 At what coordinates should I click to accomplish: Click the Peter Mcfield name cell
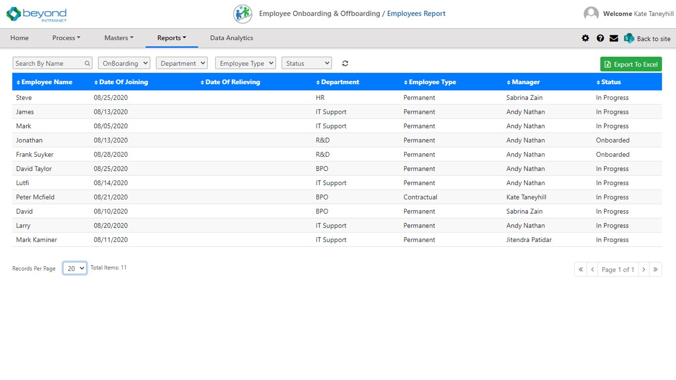pyautogui.click(x=35, y=197)
